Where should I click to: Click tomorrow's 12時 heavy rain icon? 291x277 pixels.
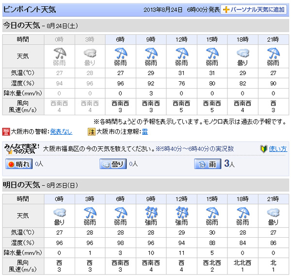[180, 212]
